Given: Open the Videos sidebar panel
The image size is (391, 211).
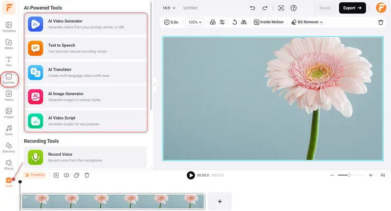Looking at the screenshot, I should point(9,96).
